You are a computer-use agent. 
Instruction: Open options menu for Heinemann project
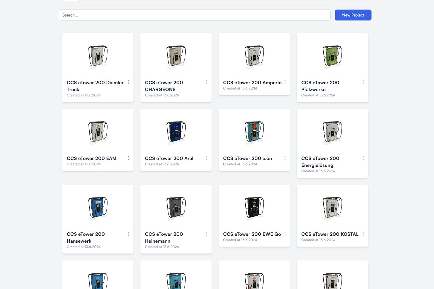207,234
